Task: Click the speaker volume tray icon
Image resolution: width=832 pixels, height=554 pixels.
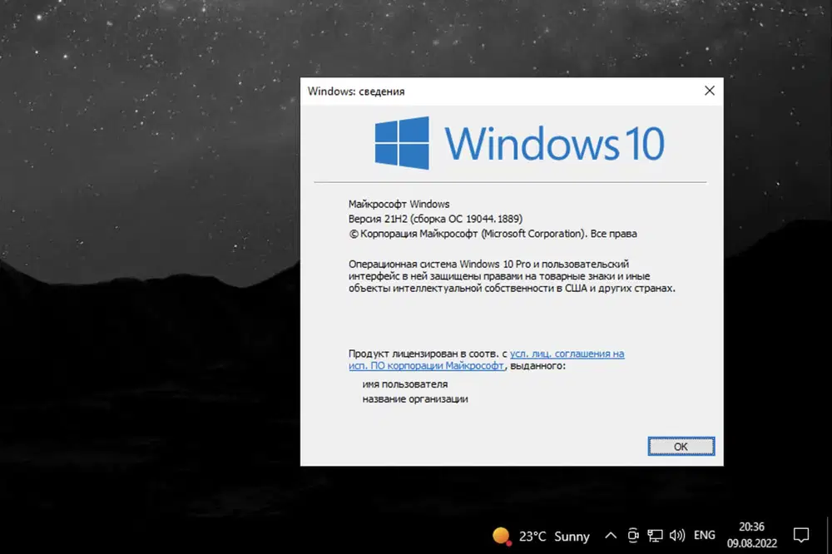Action: tap(676, 536)
